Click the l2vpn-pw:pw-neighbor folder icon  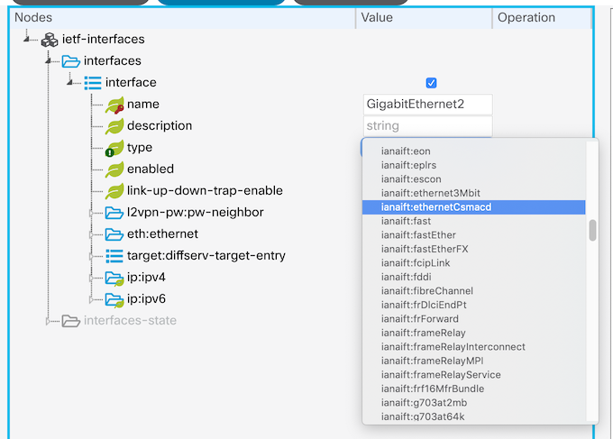coord(114,213)
